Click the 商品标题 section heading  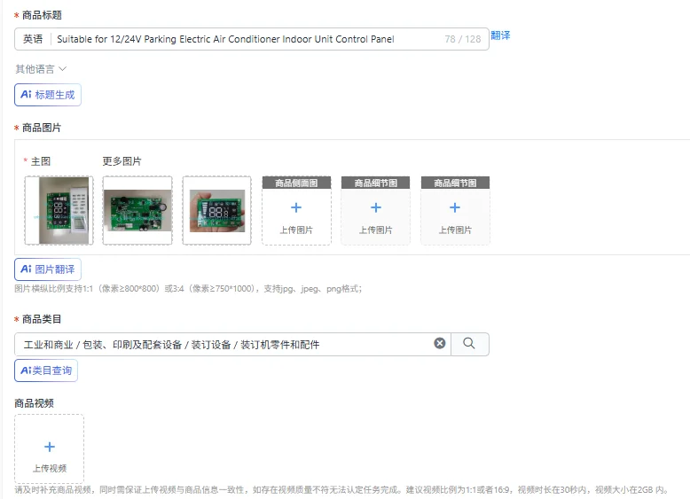42,15
